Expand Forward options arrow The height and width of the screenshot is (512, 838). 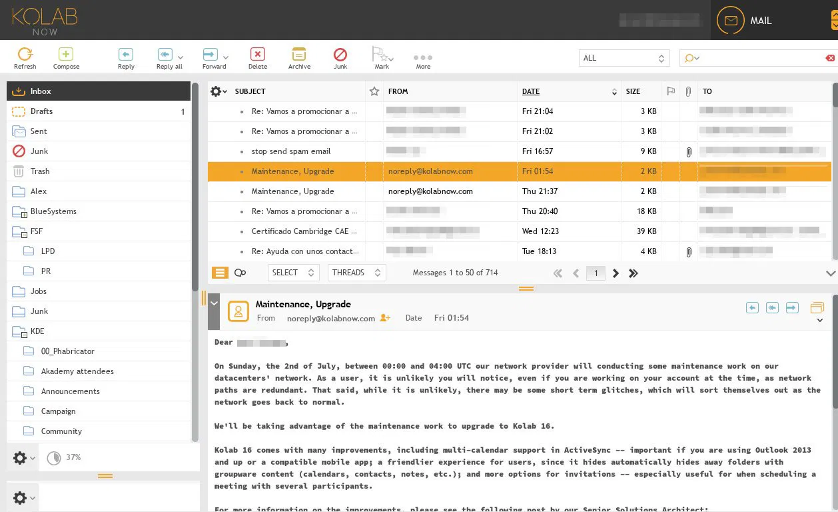click(226, 58)
